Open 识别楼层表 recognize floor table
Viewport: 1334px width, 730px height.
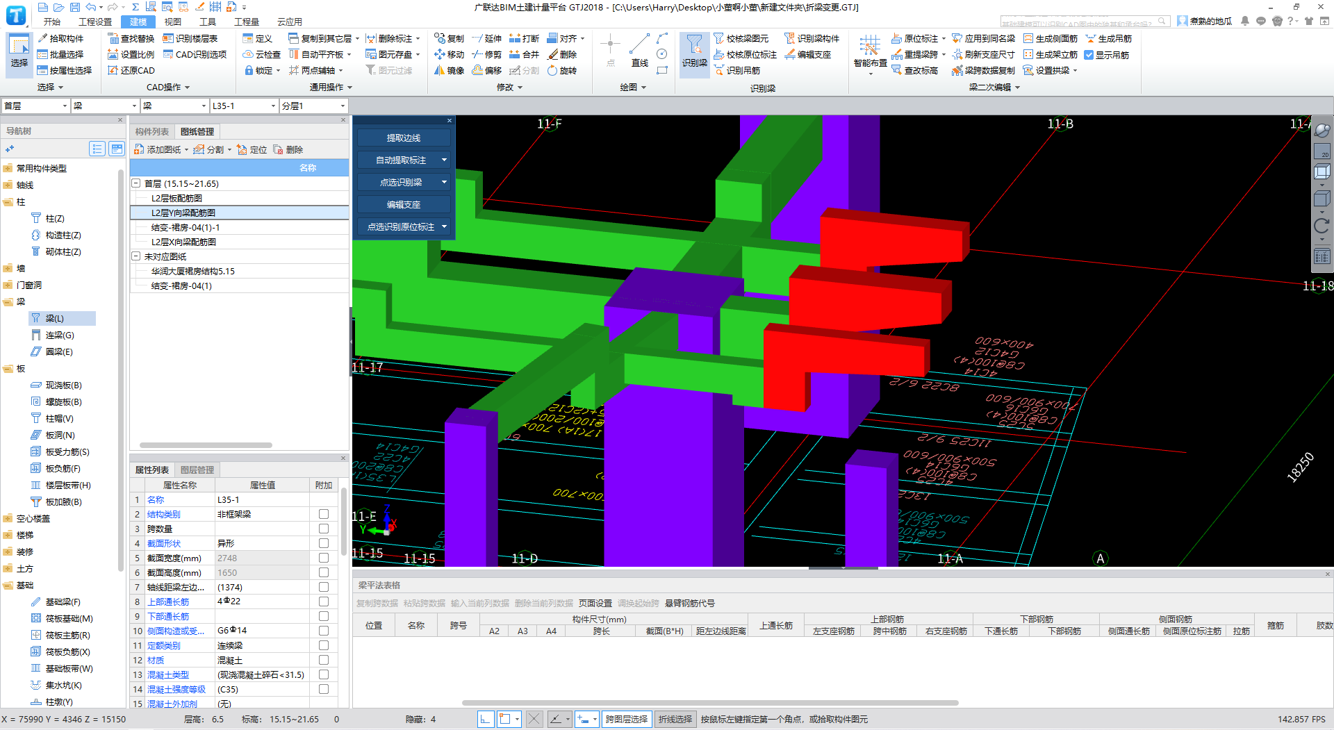[190, 38]
